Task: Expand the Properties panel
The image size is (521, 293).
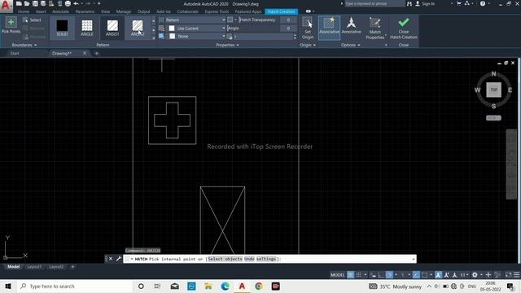Action: click(227, 45)
